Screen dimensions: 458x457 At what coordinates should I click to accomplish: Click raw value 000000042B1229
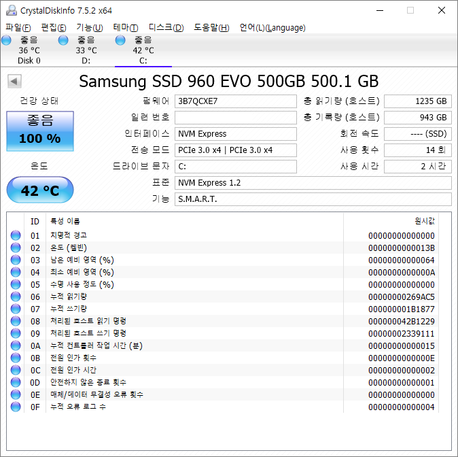click(x=402, y=322)
